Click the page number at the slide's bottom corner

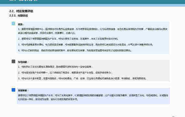coord(174,116)
